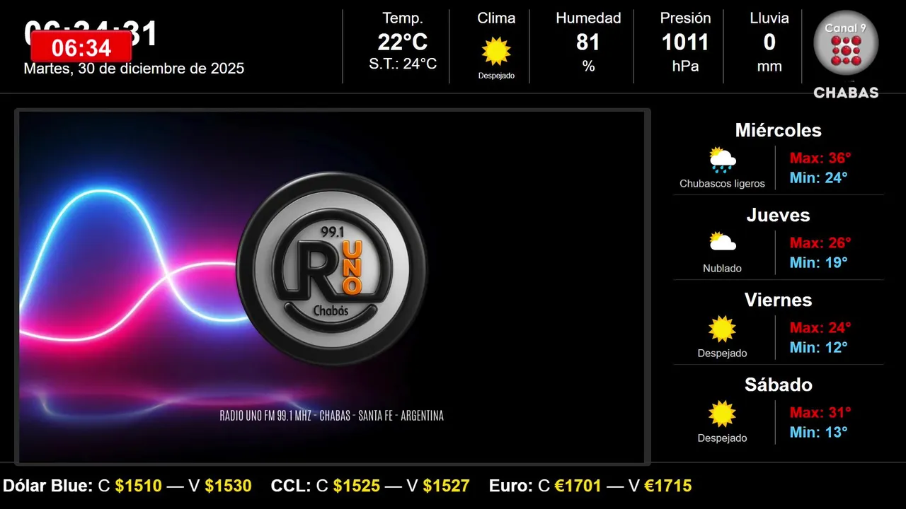Image resolution: width=906 pixels, height=509 pixels.
Task: Click the rainfall value 0
Action: pyautogui.click(x=769, y=42)
